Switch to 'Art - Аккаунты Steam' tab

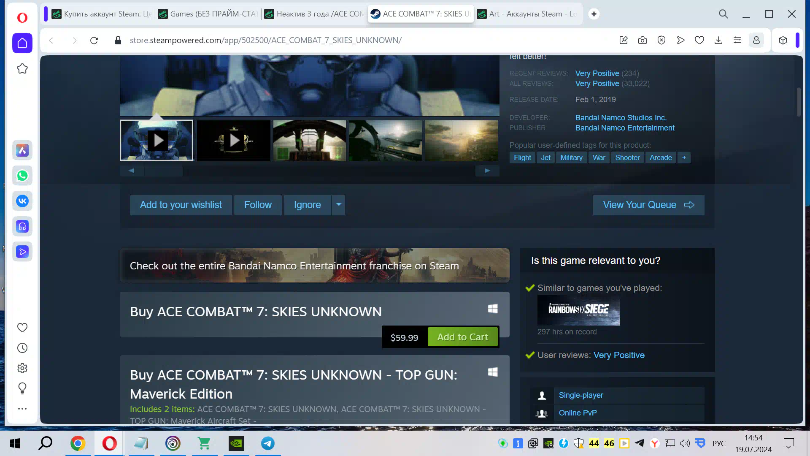click(x=527, y=14)
